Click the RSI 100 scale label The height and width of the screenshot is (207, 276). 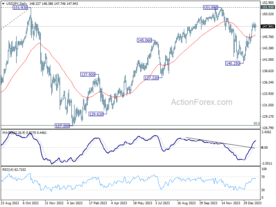[x=264, y=169]
